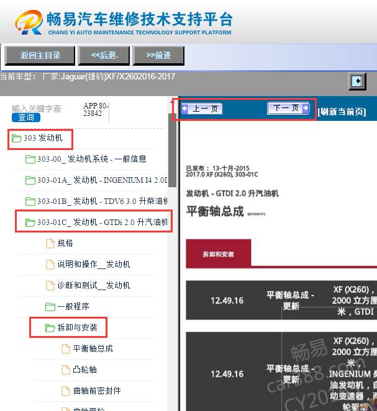377x411 pixels.
Task: Collapse the 拆卸与安装 folder
Action: 77,327
